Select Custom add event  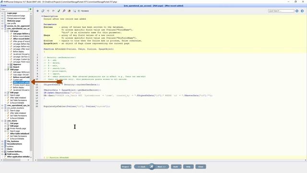point(18,80)
